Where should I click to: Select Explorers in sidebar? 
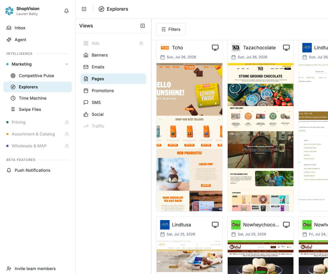[x=38, y=87]
